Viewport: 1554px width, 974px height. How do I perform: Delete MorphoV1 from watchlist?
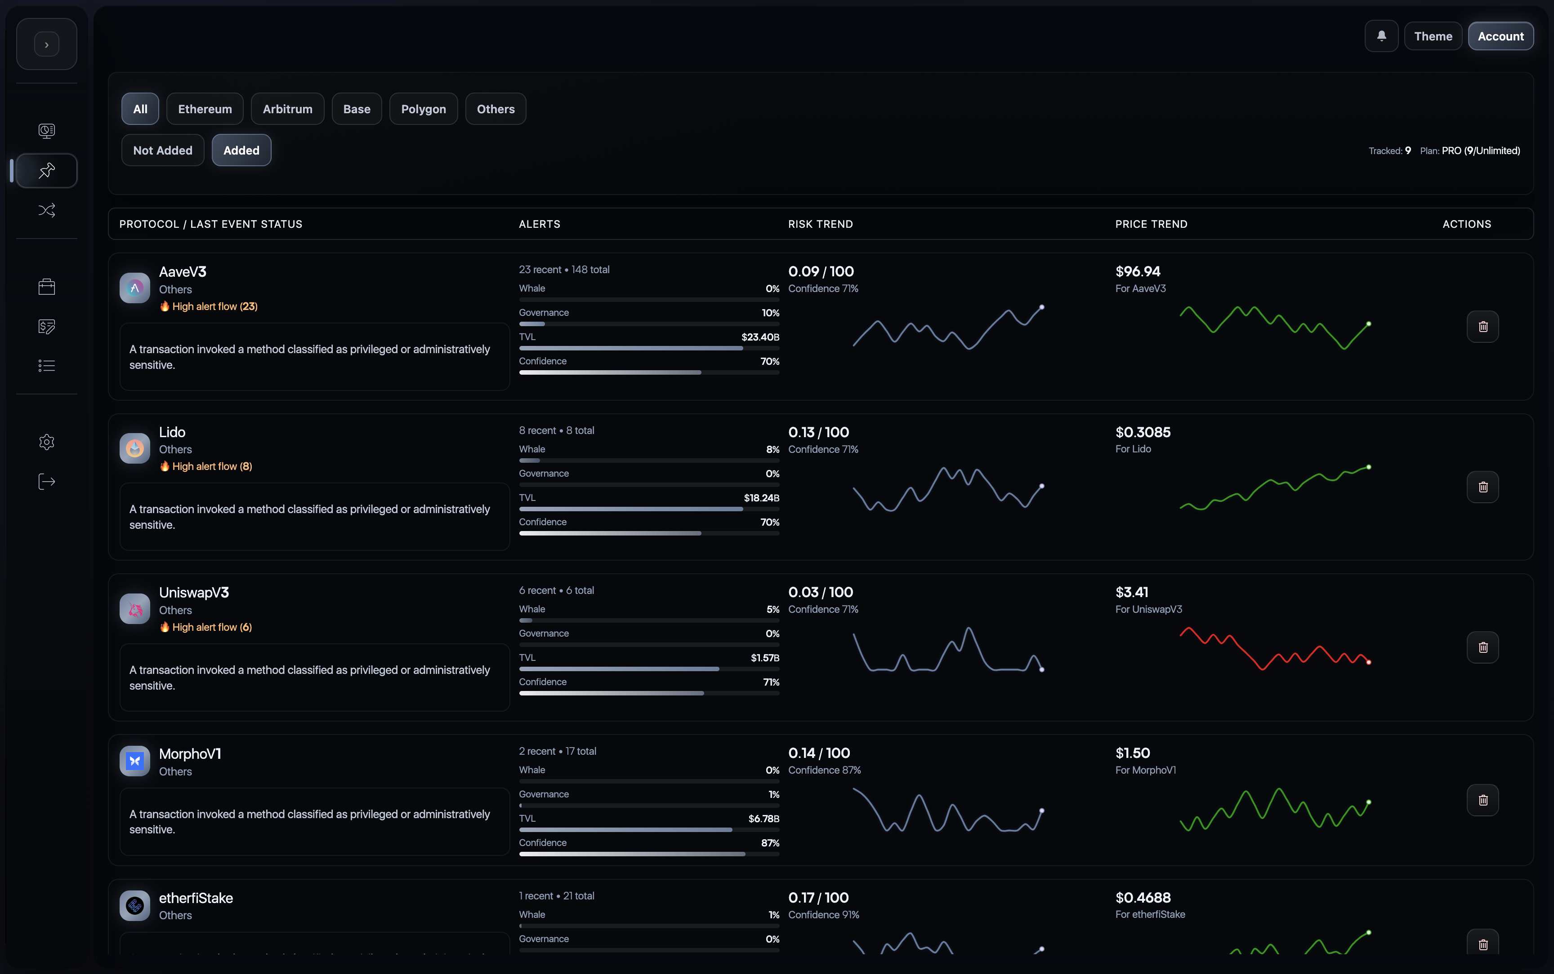click(1483, 800)
